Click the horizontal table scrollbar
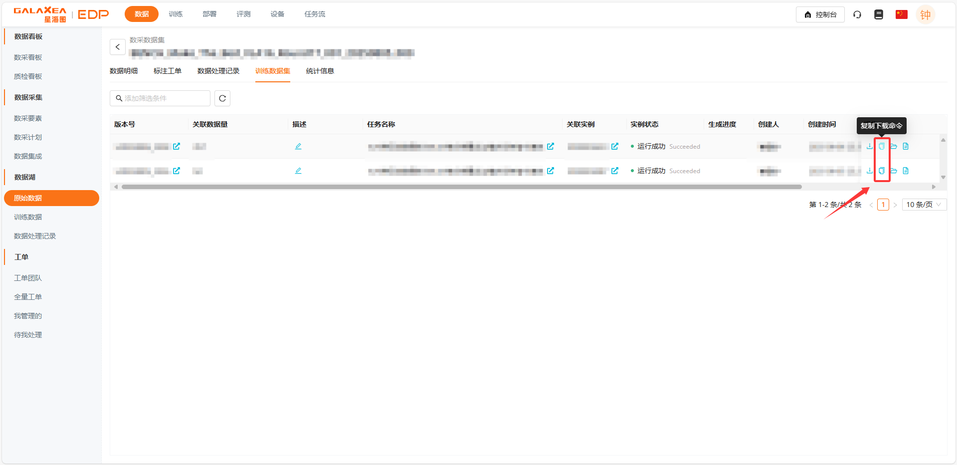The height and width of the screenshot is (465, 957). pyautogui.click(x=461, y=187)
